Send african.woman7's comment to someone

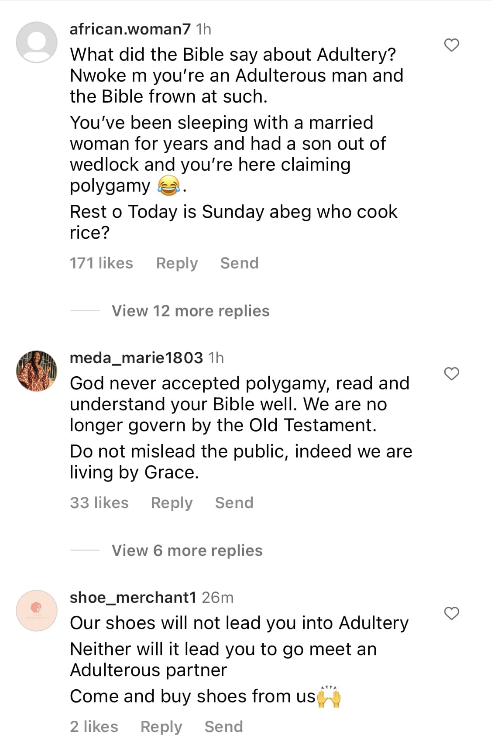(x=239, y=263)
